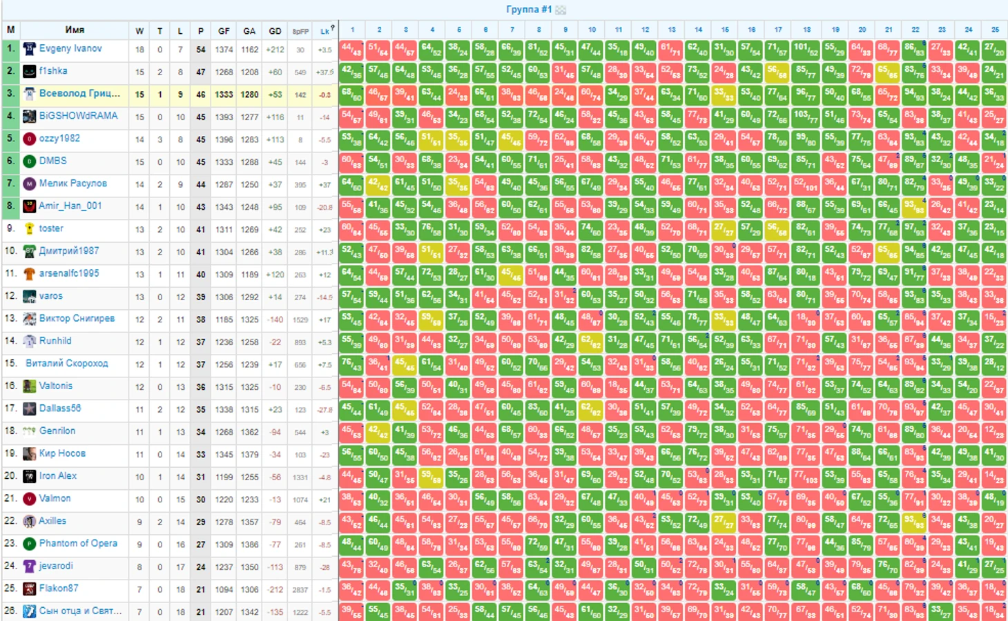Image resolution: width=1008 pixels, height=621 pixels.
Task: Click the BpFP column header
Action: pos(300,31)
